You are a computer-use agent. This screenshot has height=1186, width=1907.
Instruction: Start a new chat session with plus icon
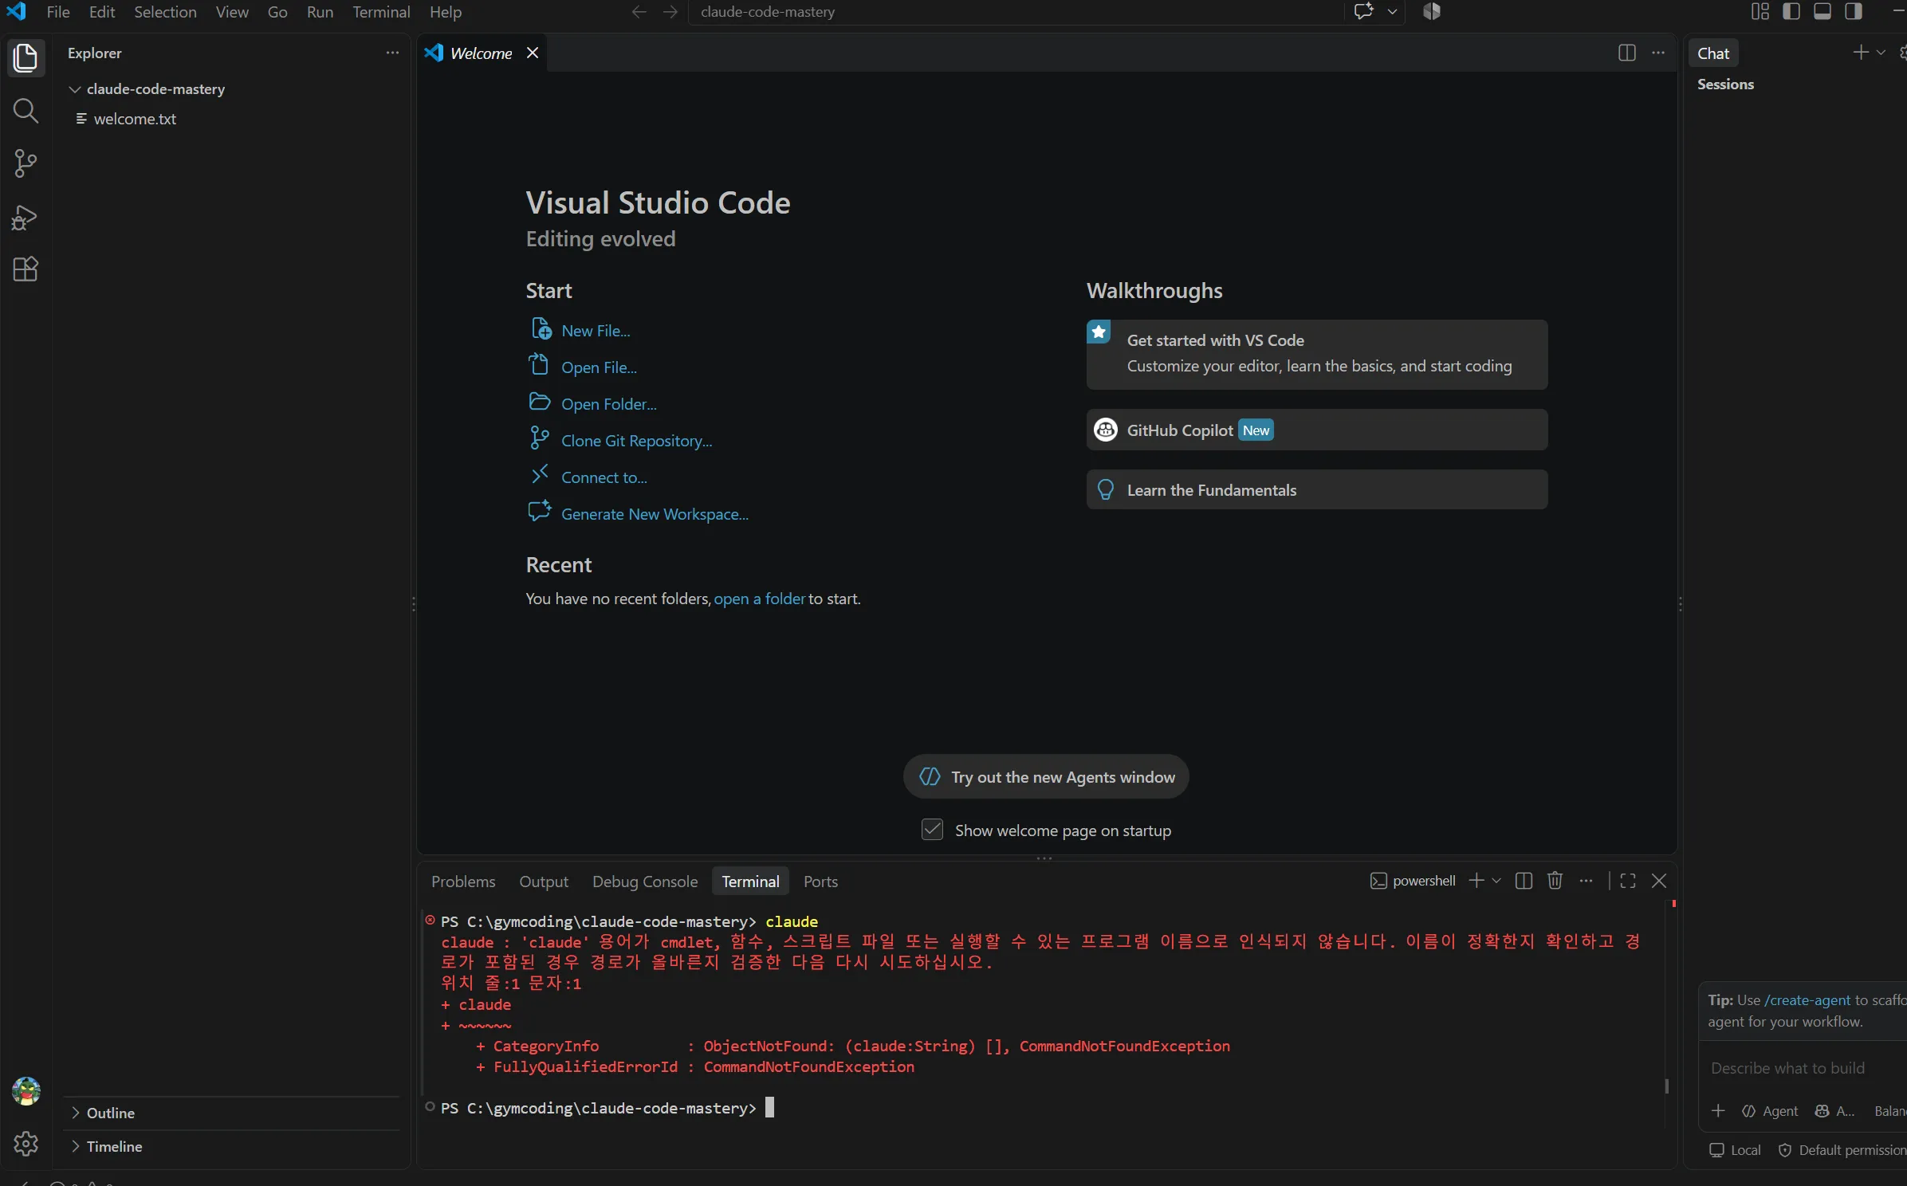pos(1861,53)
